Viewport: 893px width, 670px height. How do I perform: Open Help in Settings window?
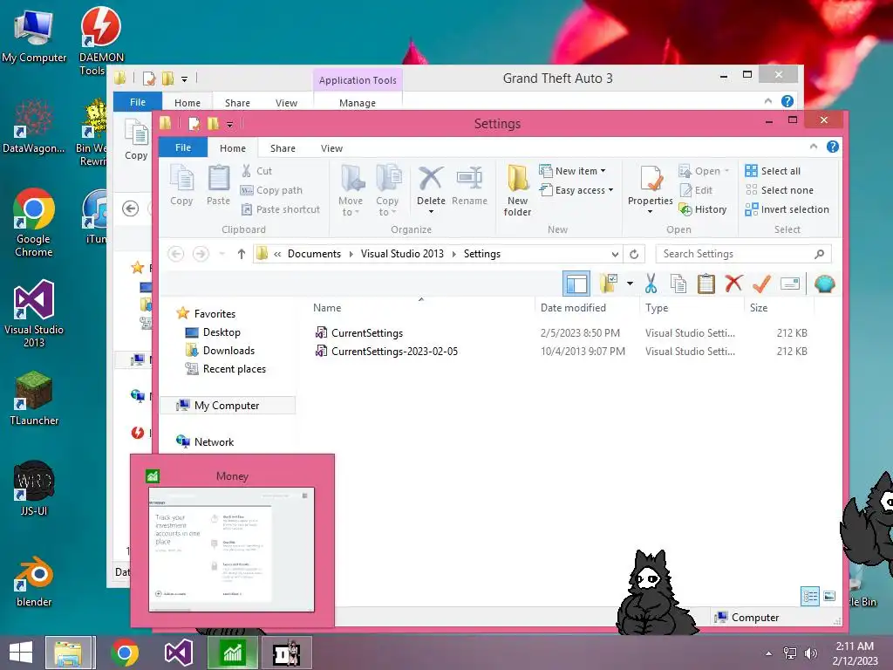[832, 147]
